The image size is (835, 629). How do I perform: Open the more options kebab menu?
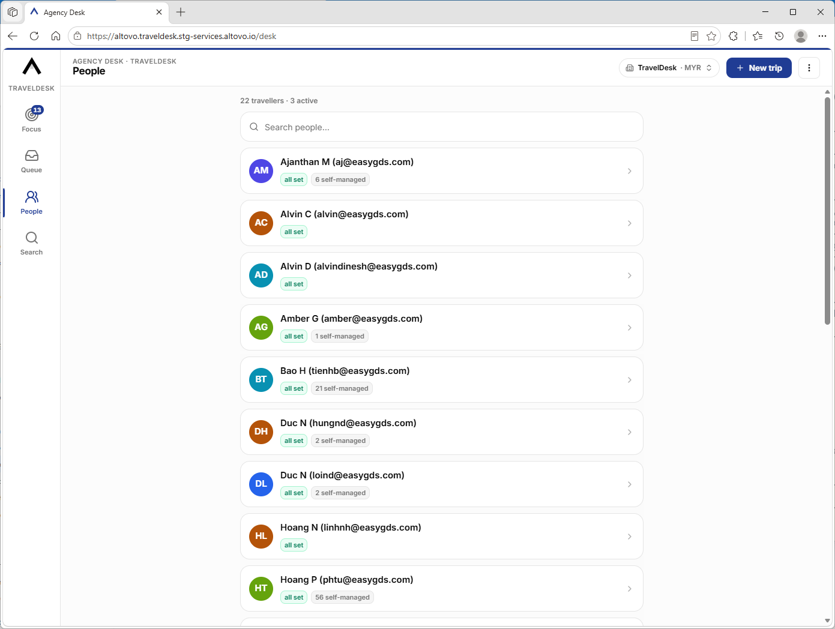(x=809, y=68)
